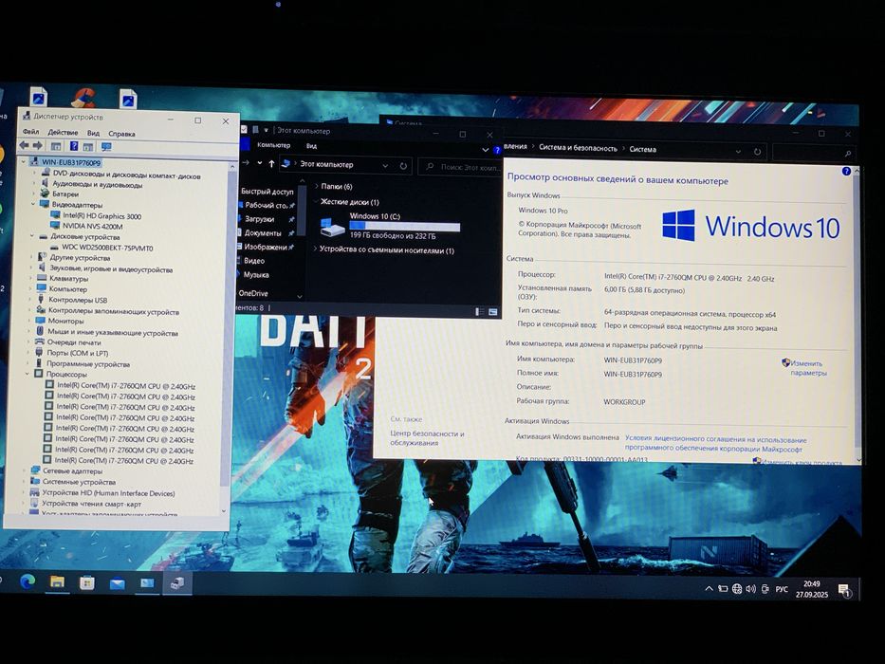Open the Справка menu
885x664 pixels.
click(x=121, y=134)
